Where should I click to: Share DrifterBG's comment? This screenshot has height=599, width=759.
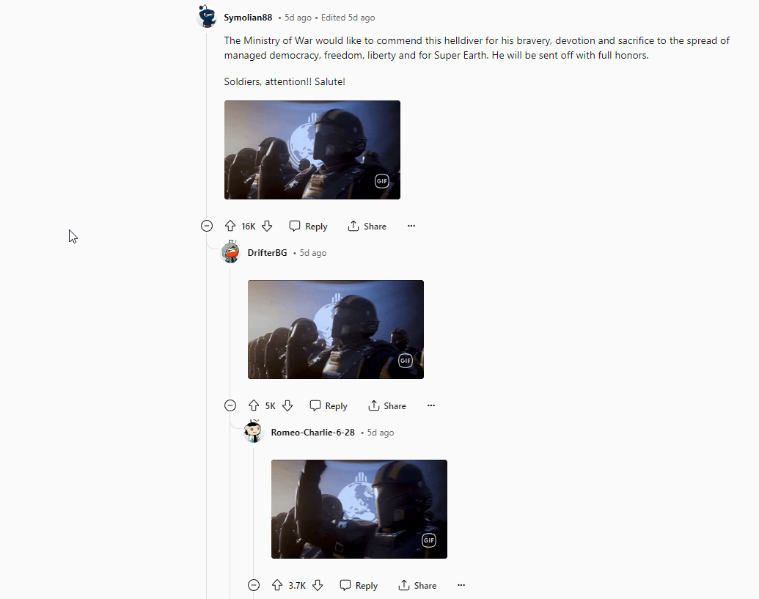387,405
